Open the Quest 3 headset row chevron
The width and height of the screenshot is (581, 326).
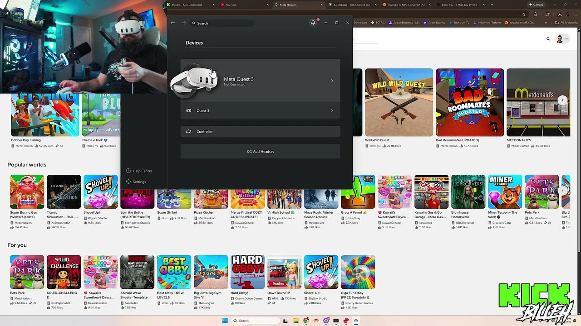332,110
